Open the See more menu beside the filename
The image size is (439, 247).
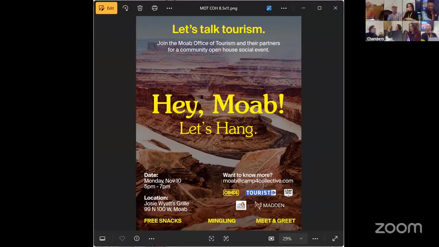click(284, 8)
